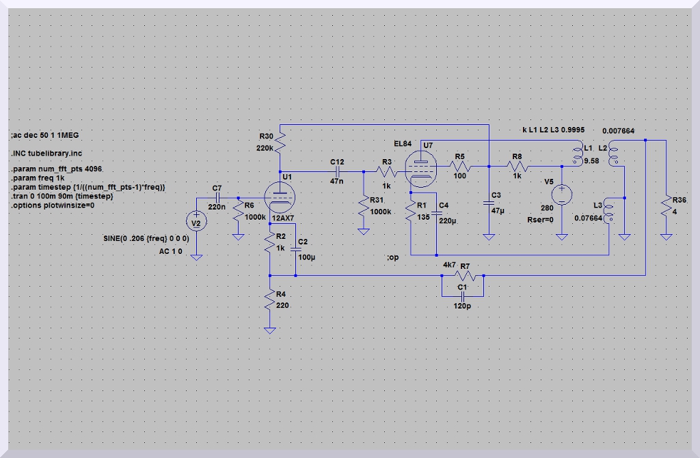Screen dimensions: 700x458
Task: Click the C12 47n coupling capacitor
Action: [337, 172]
